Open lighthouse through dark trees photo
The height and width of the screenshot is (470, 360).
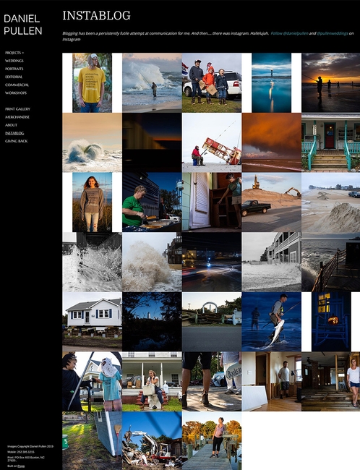pyautogui.click(x=152, y=322)
